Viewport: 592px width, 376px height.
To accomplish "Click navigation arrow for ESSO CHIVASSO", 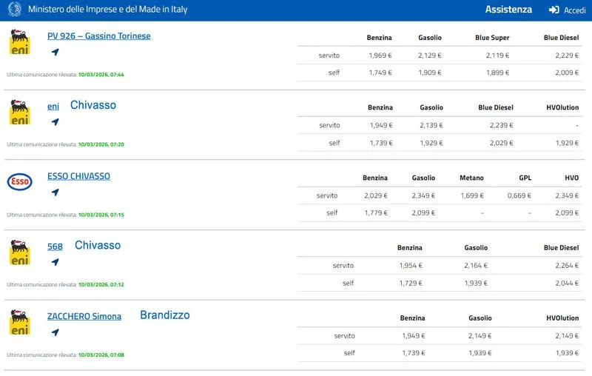I will (55, 192).
